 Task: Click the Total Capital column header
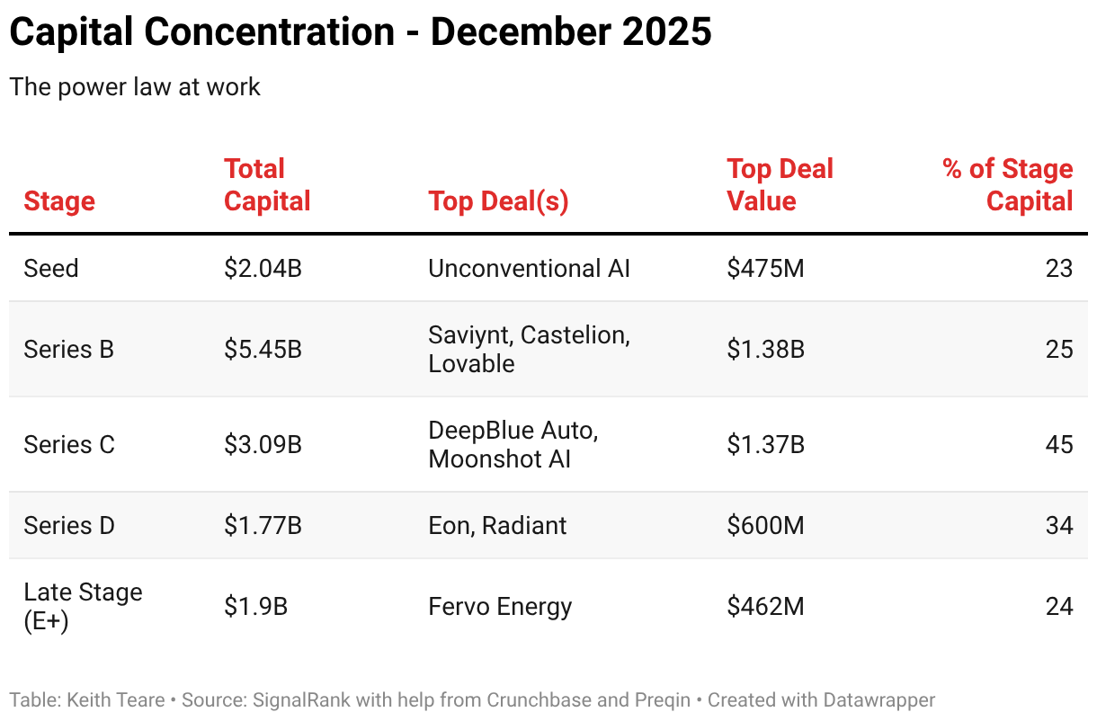point(267,185)
